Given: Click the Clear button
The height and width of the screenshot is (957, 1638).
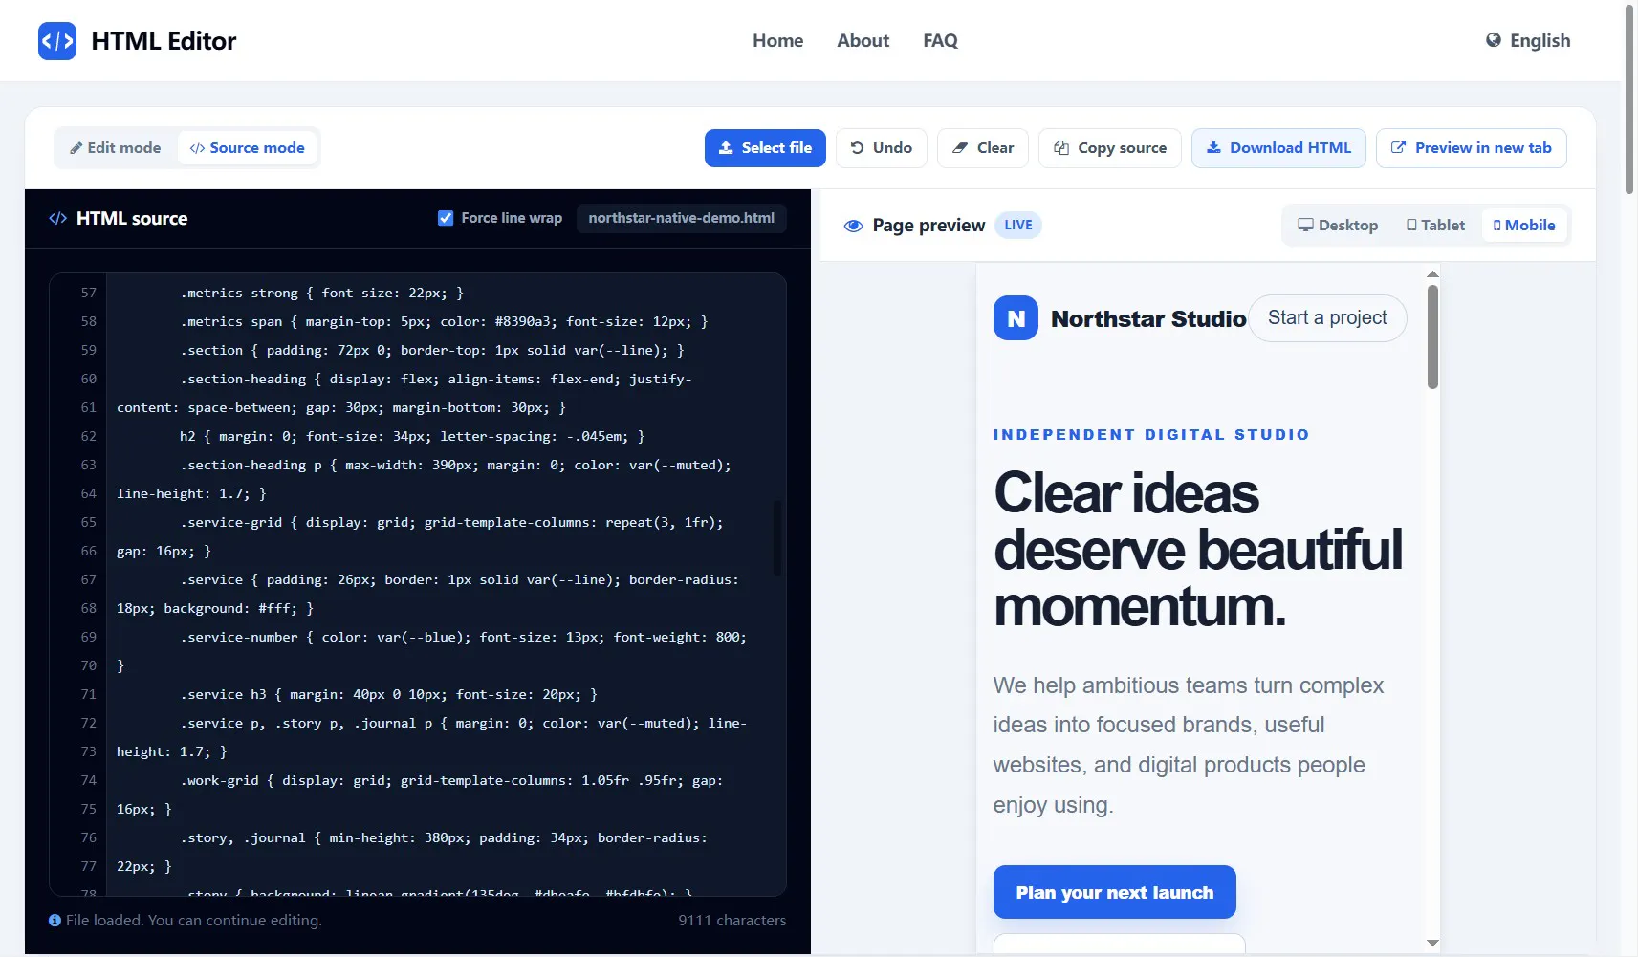Looking at the screenshot, I should click(983, 148).
